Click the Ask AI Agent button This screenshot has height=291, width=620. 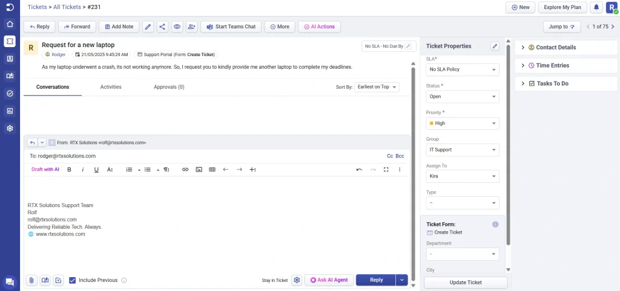click(x=329, y=280)
